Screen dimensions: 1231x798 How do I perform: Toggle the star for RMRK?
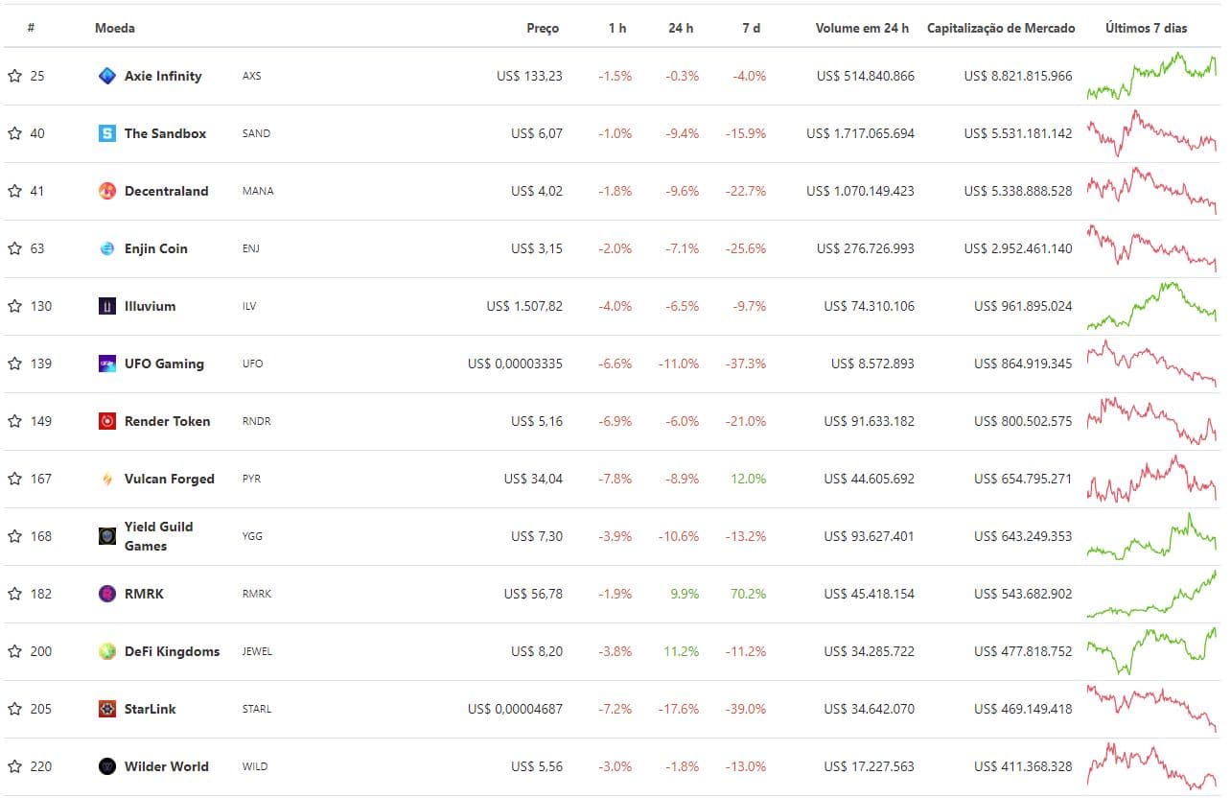point(14,594)
